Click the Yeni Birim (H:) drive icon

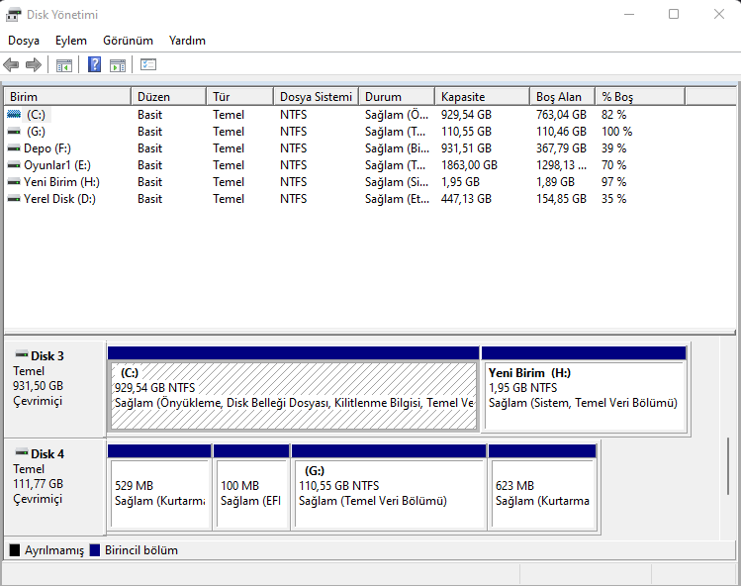[14, 181]
